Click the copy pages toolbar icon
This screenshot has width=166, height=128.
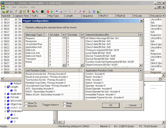coord(66,12)
